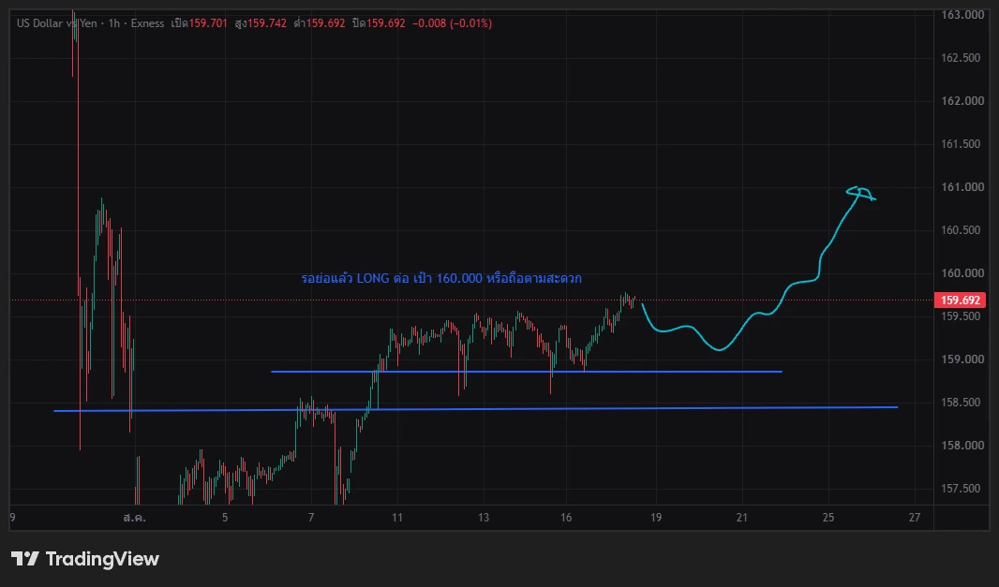
Task: Click the 161.000 price axis label
Action: coord(962,186)
